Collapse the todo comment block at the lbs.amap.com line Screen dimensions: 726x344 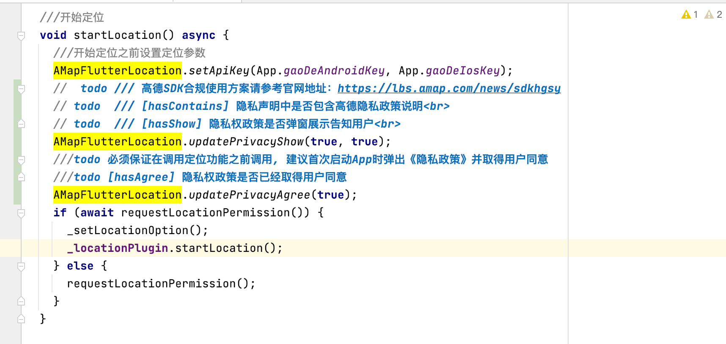point(21,89)
